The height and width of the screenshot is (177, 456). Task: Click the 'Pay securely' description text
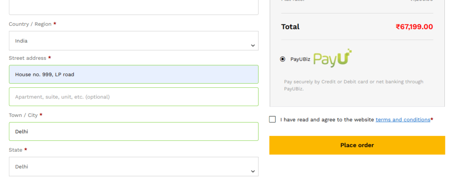354,85
